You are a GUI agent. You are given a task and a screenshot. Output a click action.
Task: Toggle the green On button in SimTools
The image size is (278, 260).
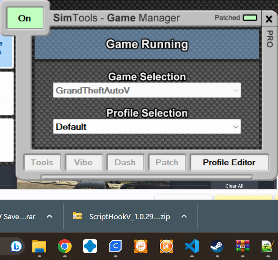point(25,18)
